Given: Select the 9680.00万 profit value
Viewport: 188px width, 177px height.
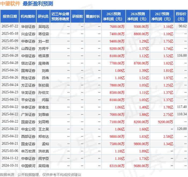Looking at the screenshot, I should 141,166.
